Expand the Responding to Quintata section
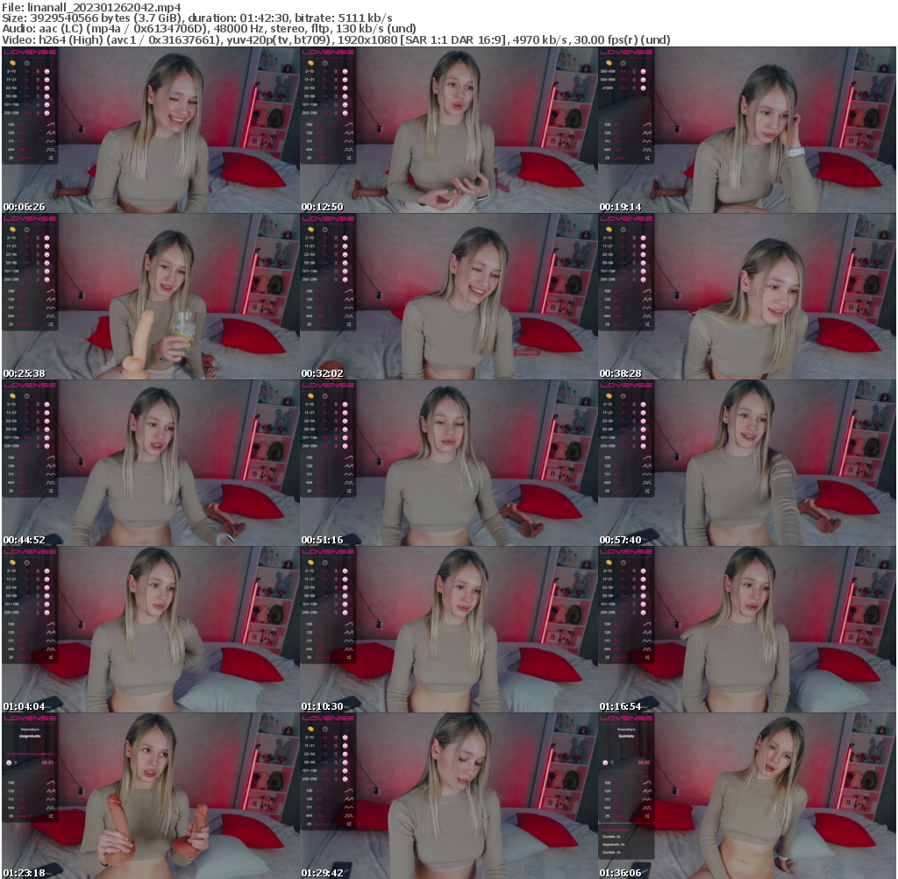Viewport: 898px width, 879px height. (x=625, y=733)
